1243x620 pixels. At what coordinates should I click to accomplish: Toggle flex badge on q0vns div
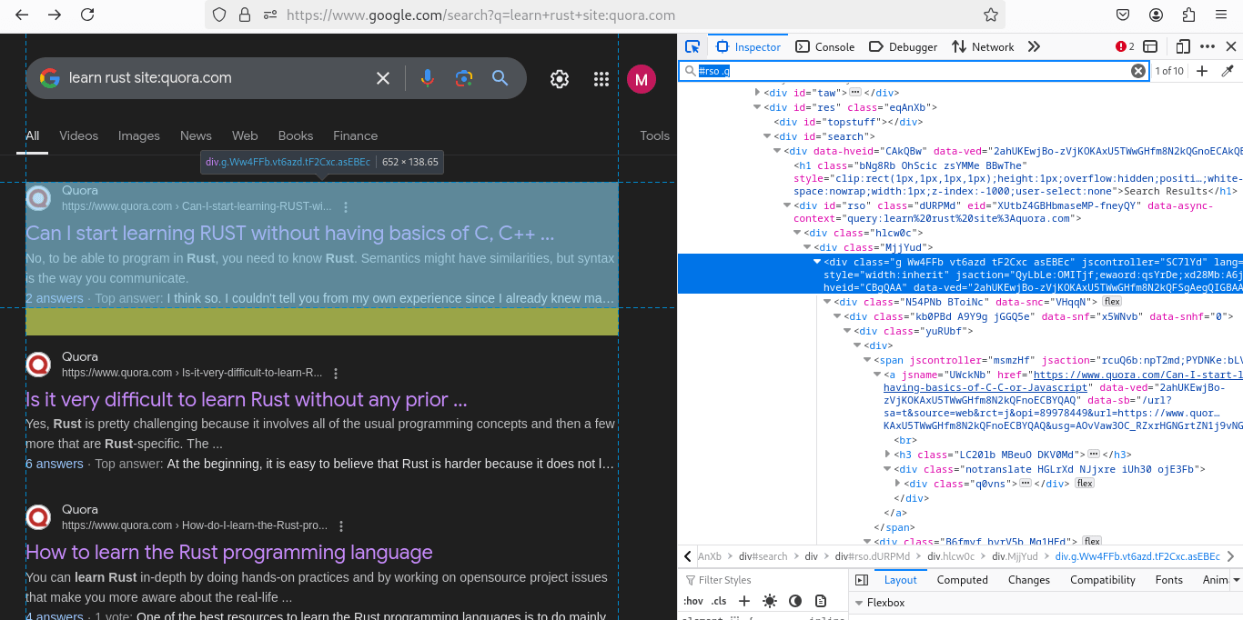[x=1085, y=484]
